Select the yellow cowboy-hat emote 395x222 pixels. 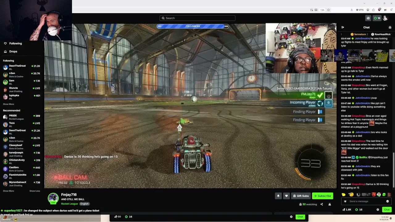coord(351,195)
